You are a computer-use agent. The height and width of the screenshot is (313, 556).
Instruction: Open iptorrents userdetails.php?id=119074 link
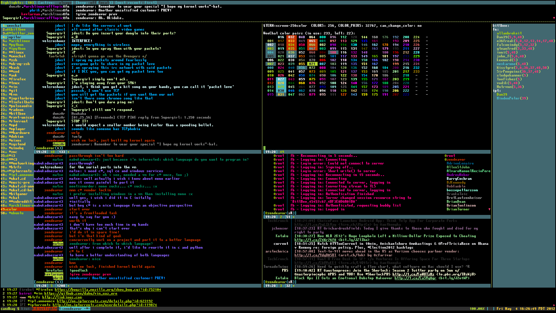(105, 305)
